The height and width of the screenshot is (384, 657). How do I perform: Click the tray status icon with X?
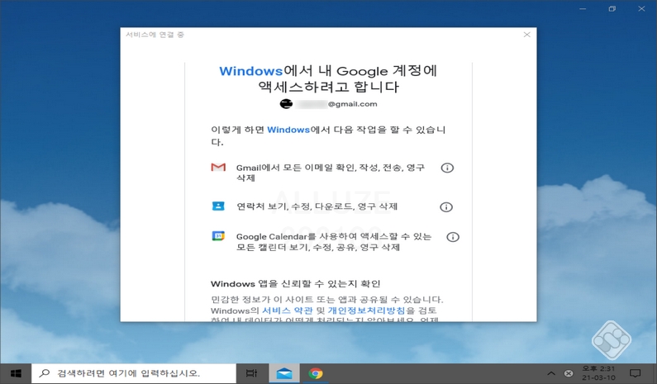[569, 373]
